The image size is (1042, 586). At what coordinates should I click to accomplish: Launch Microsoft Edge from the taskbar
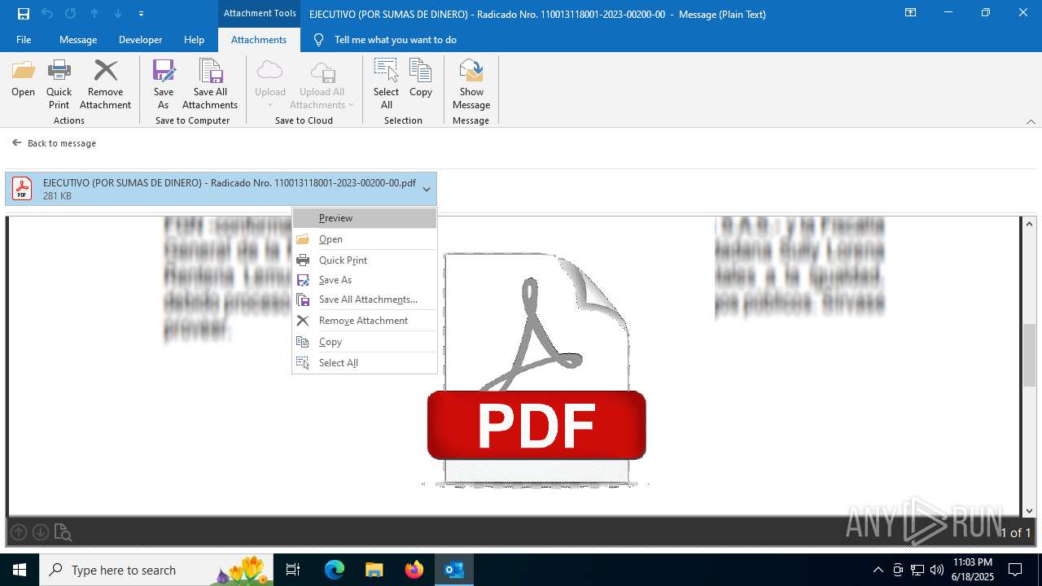tap(335, 570)
